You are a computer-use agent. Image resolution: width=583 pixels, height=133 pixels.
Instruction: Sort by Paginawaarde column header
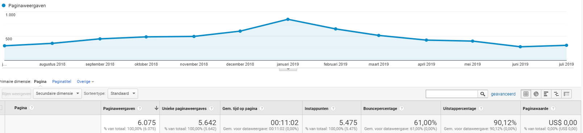(536, 108)
